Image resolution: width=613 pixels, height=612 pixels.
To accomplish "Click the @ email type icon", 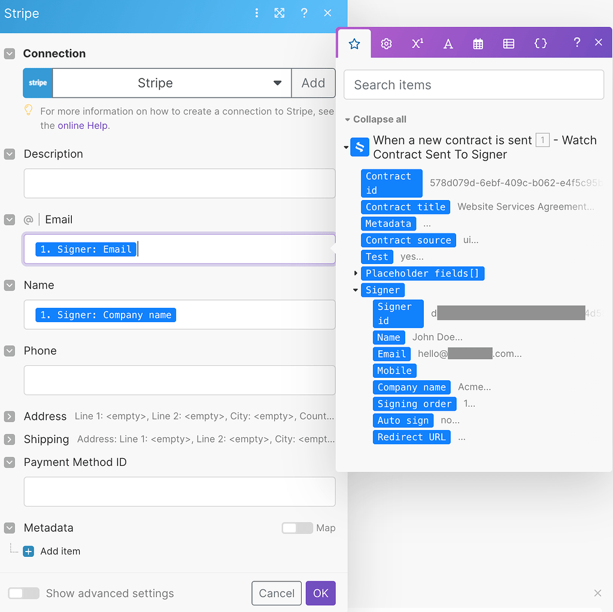I will pos(29,220).
